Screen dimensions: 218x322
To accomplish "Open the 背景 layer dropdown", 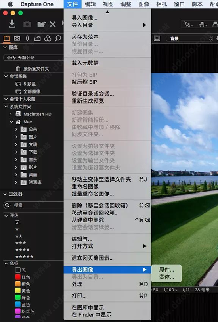I will [x=189, y=38].
